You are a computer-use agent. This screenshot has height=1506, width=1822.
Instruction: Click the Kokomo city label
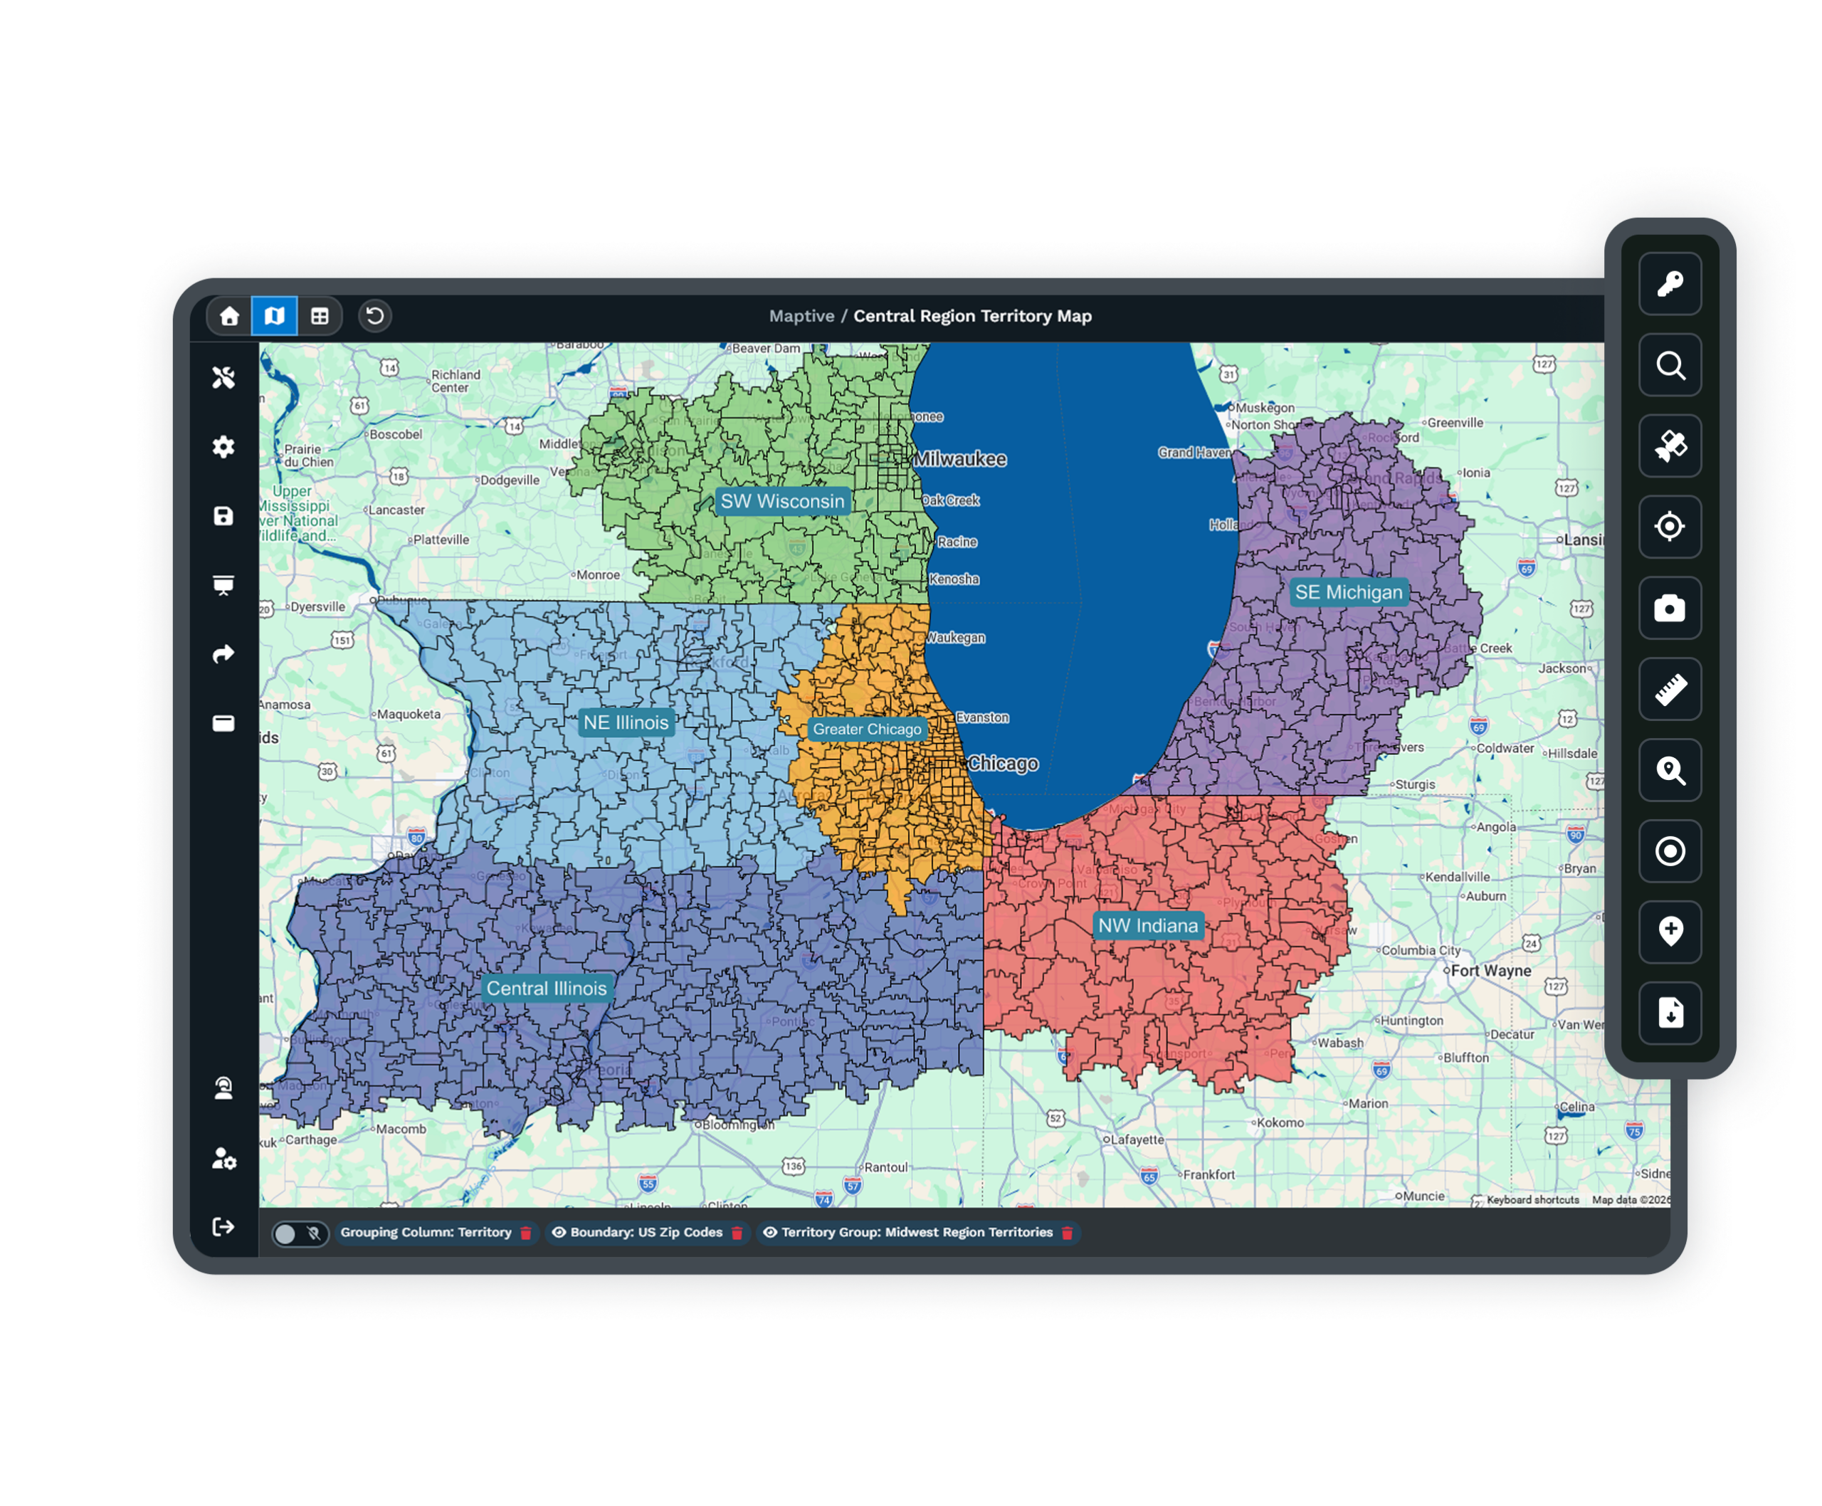click(x=1280, y=1122)
